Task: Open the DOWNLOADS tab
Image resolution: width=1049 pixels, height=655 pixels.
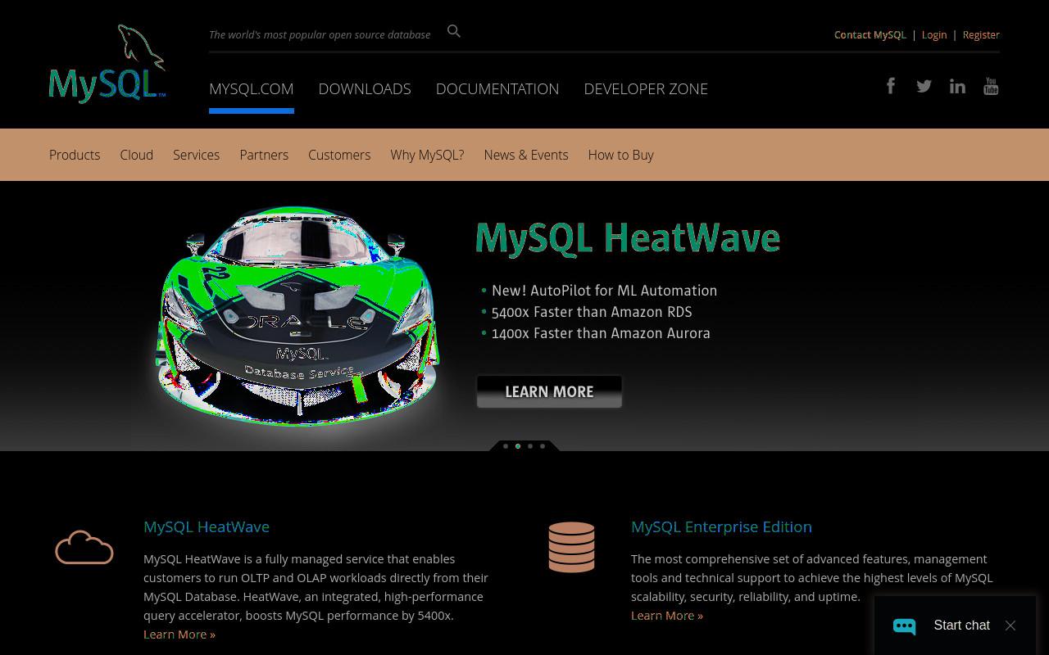Action: 365,88
